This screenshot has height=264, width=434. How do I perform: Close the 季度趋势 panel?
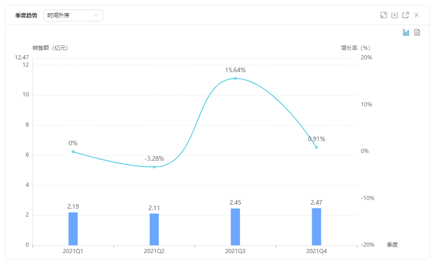click(417, 15)
